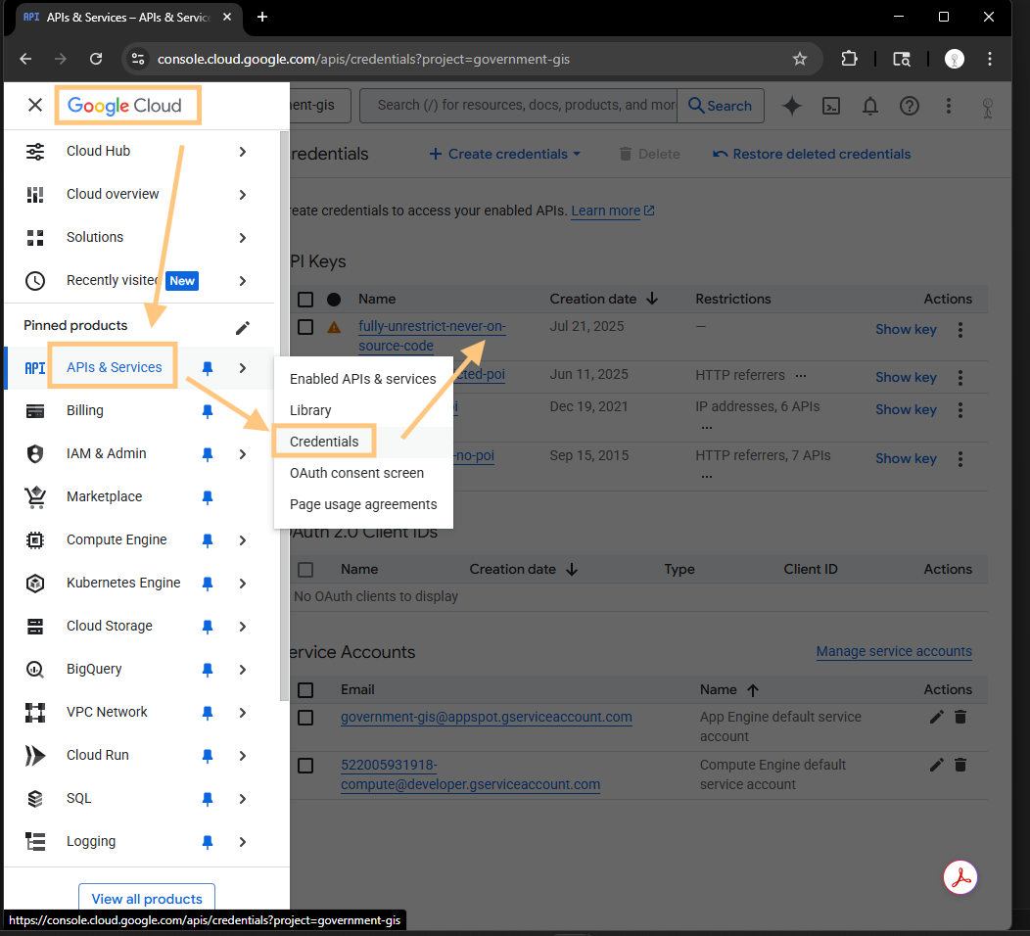Viewport: 1030px width, 936px height.
Task: Open Cloud Hub menu item
Action: (99, 151)
